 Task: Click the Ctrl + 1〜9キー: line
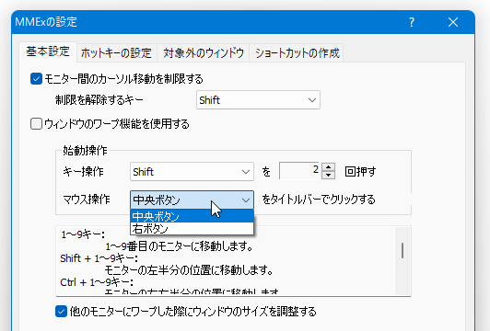tap(97, 282)
